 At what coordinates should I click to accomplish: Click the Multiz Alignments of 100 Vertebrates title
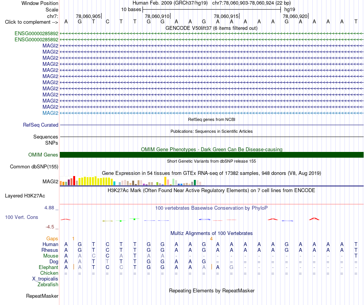[212, 233]
